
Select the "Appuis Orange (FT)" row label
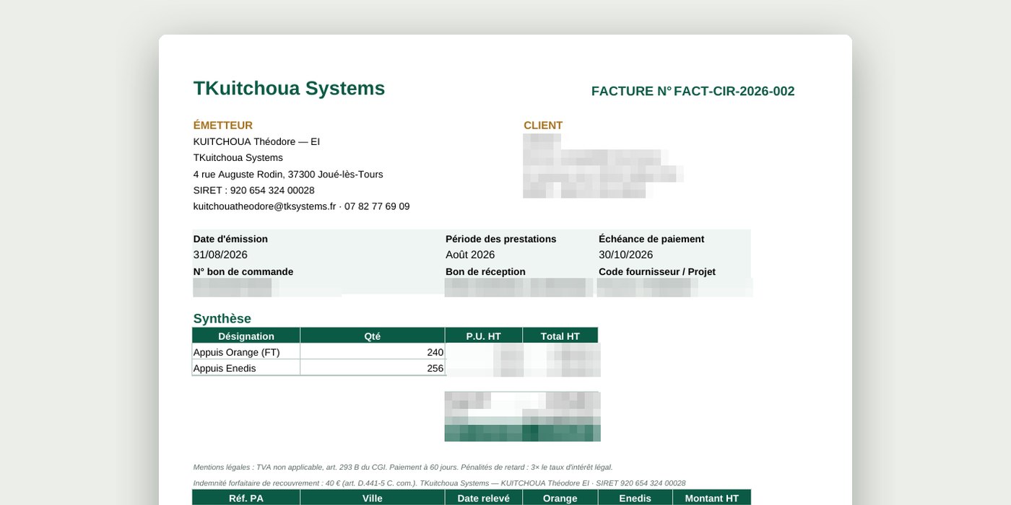click(x=236, y=352)
